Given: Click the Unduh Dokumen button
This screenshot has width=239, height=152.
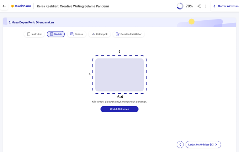Looking at the screenshot, I should pyautogui.click(x=119, y=109).
